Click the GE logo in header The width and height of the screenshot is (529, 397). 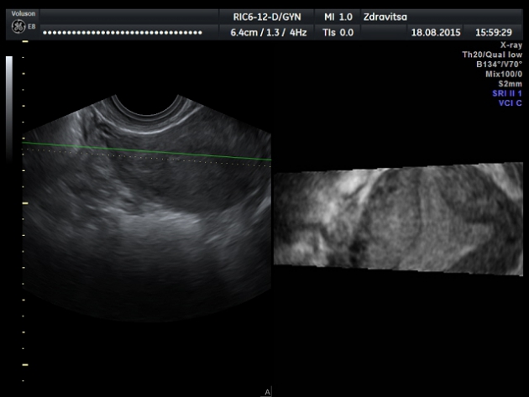(16, 26)
